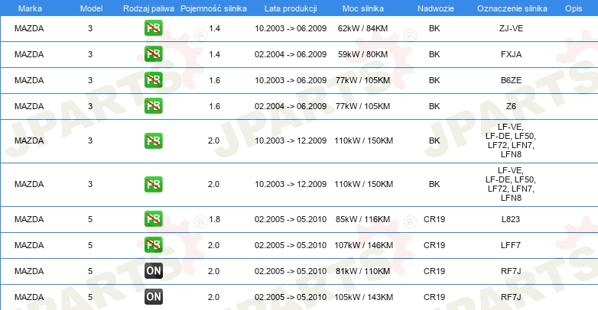
Task: Click the Rodzaj paliwa column header
Action: pyautogui.click(x=148, y=8)
